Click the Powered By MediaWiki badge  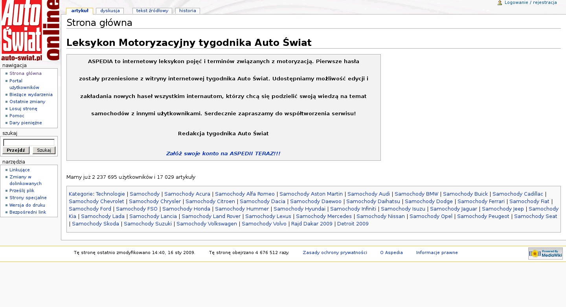tap(545, 254)
